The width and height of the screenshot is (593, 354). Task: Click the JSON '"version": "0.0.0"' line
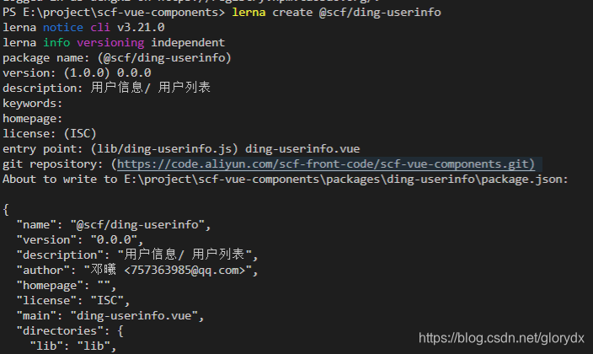click(80, 240)
